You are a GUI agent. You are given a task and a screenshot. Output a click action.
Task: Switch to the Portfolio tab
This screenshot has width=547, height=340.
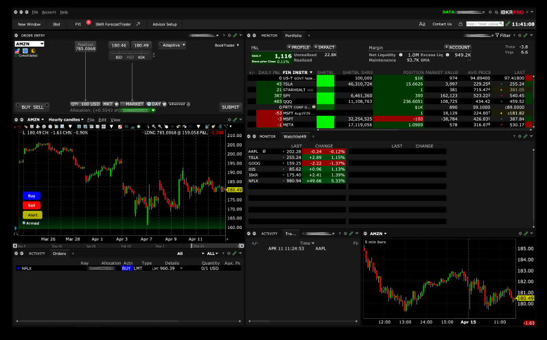[x=293, y=36]
